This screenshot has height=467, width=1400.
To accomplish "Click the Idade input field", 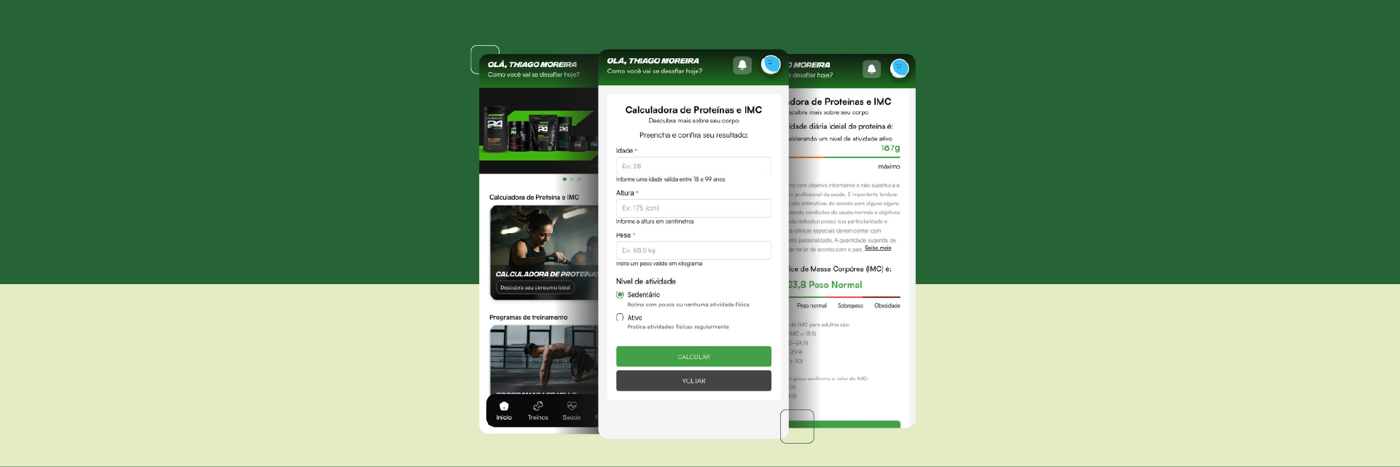I will 693,166.
